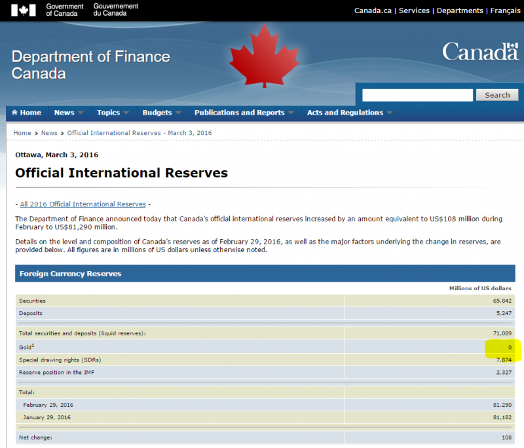
Task: Click the Canadian flag icon in header
Action: (x=24, y=10)
